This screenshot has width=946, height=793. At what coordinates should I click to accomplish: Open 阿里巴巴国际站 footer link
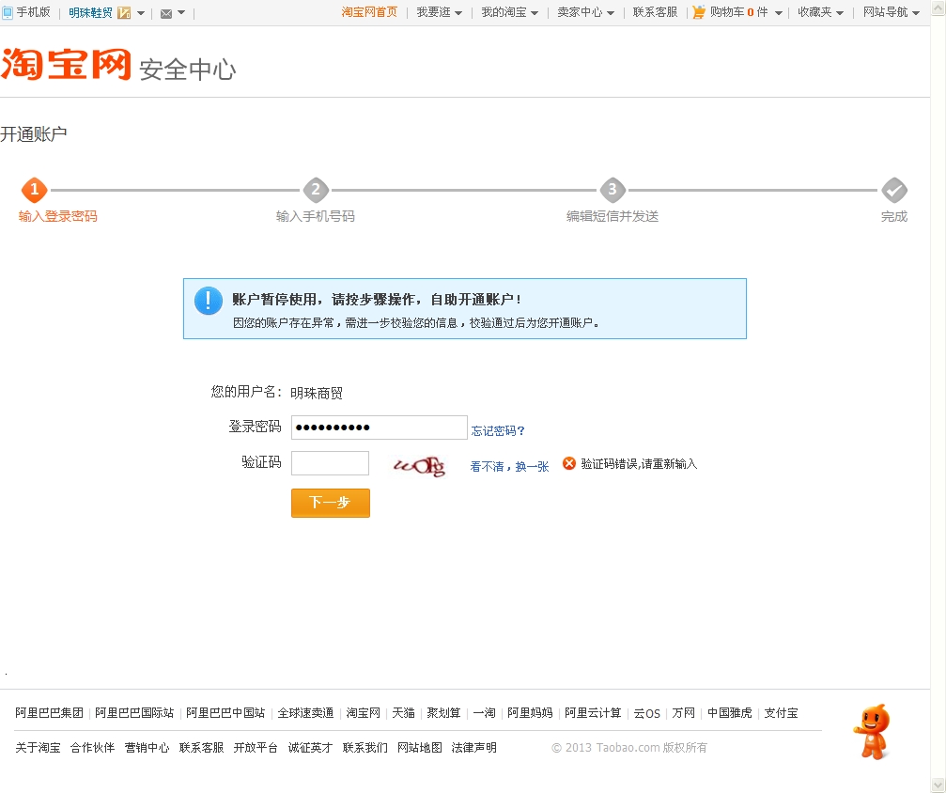(x=134, y=713)
